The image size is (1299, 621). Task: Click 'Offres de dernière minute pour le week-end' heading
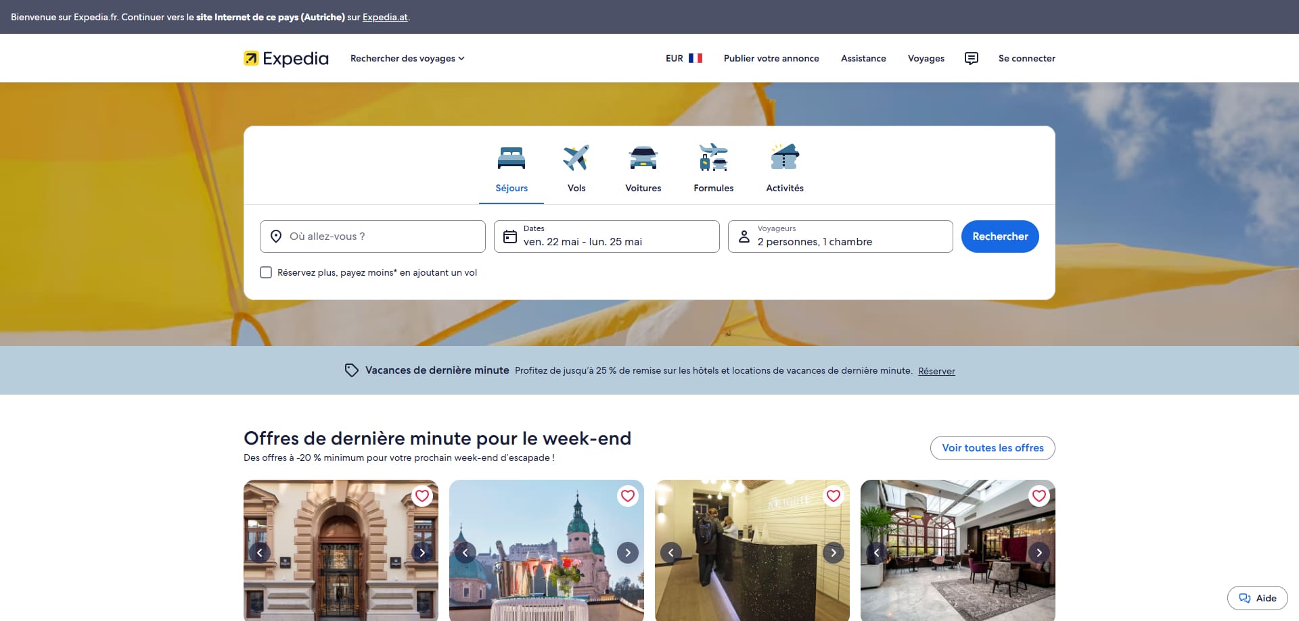(x=437, y=438)
